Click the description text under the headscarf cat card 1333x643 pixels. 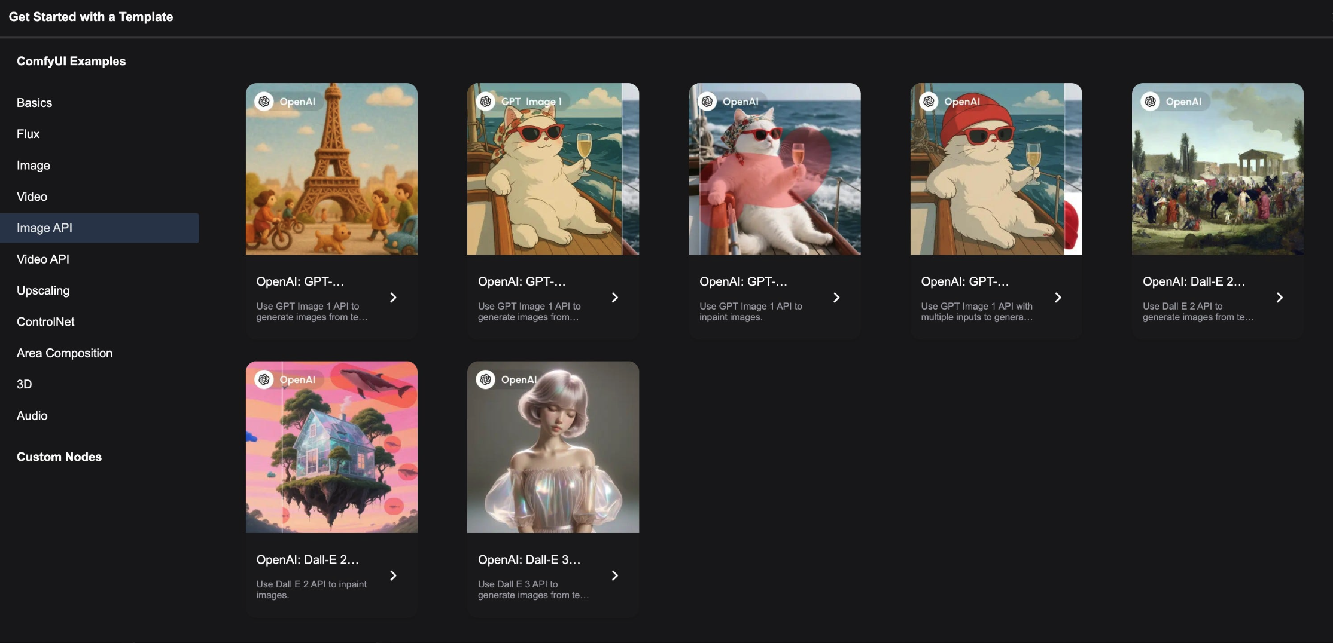click(x=529, y=311)
